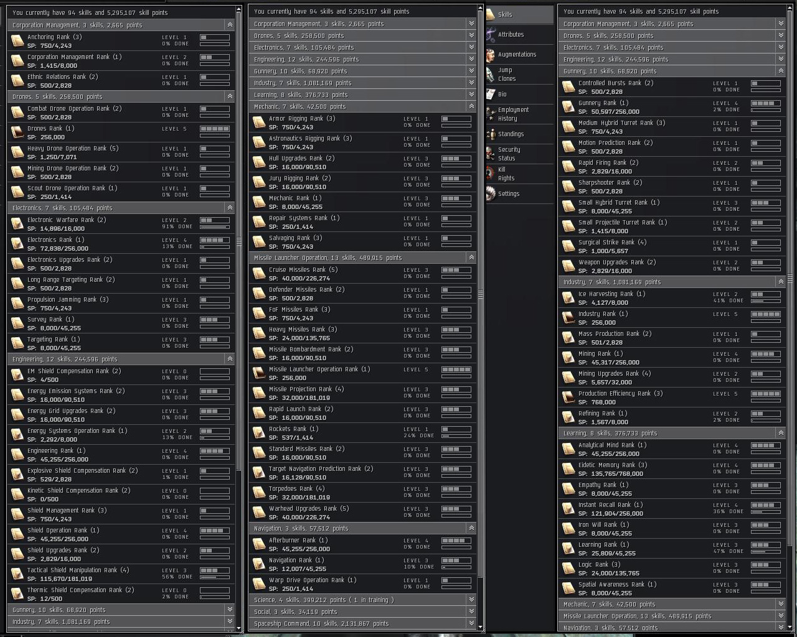797x637 pixels.
Task: Click the Standings icon in the sidebar
Action: pyautogui.click(x=491, y=134)
